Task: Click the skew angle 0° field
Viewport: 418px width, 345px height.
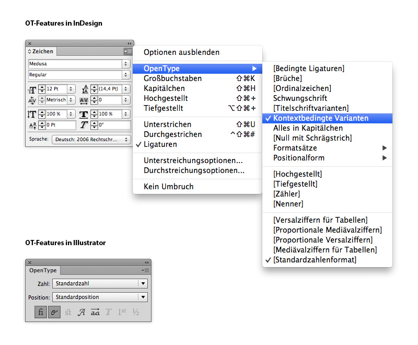Action: [x=114, y=125]
